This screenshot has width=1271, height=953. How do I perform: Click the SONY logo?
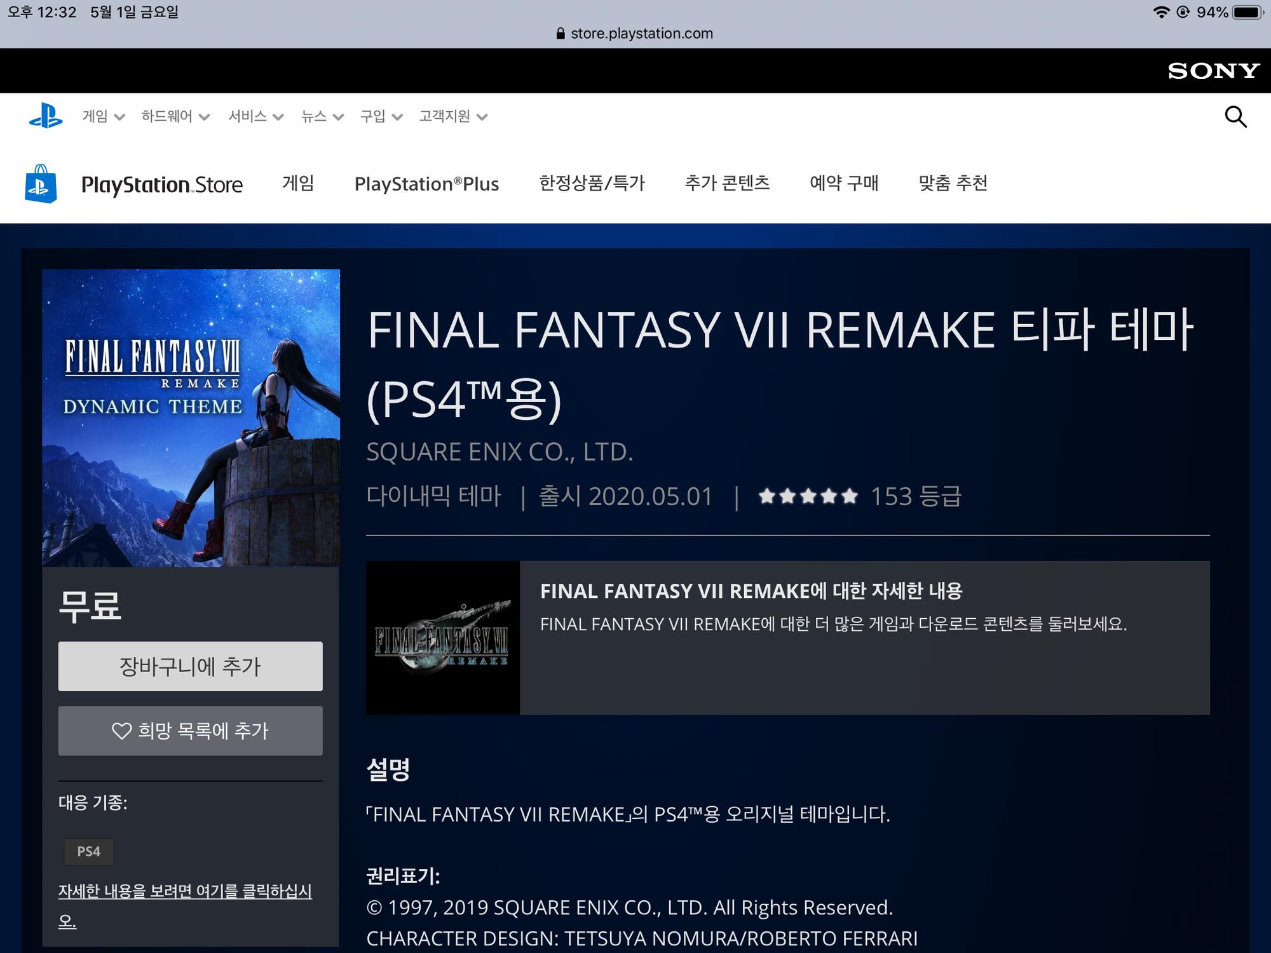1213,71
